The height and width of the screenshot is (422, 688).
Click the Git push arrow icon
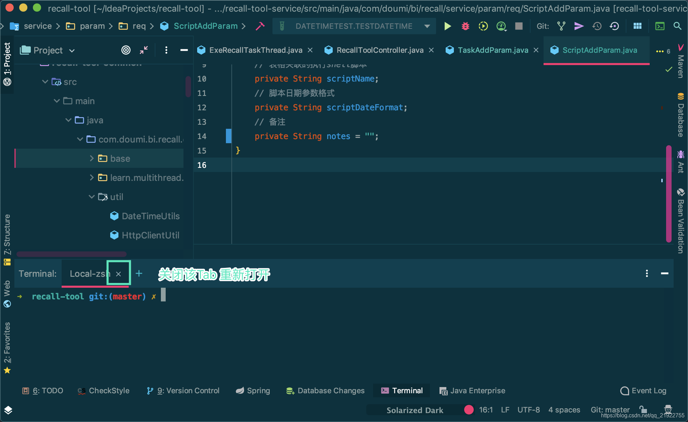coord(579,26)
